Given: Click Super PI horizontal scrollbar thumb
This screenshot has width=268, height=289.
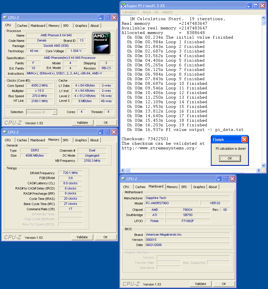Looking at the screenshot, I should [128, 170].
